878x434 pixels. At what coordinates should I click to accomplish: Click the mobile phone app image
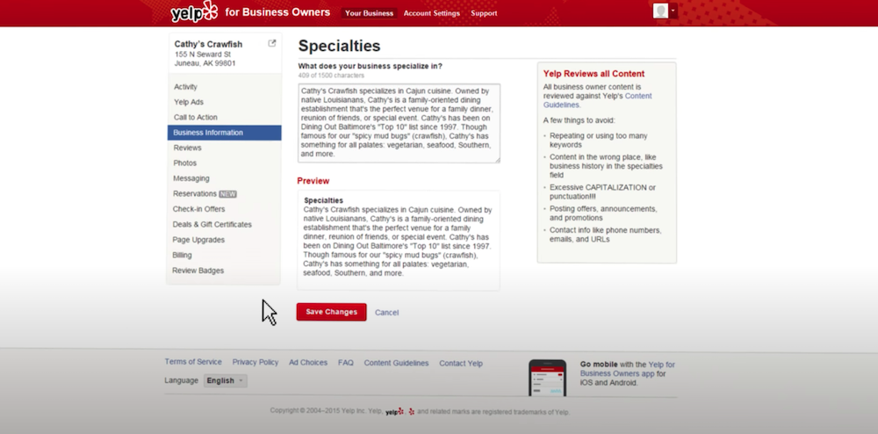tap(547, 378)
